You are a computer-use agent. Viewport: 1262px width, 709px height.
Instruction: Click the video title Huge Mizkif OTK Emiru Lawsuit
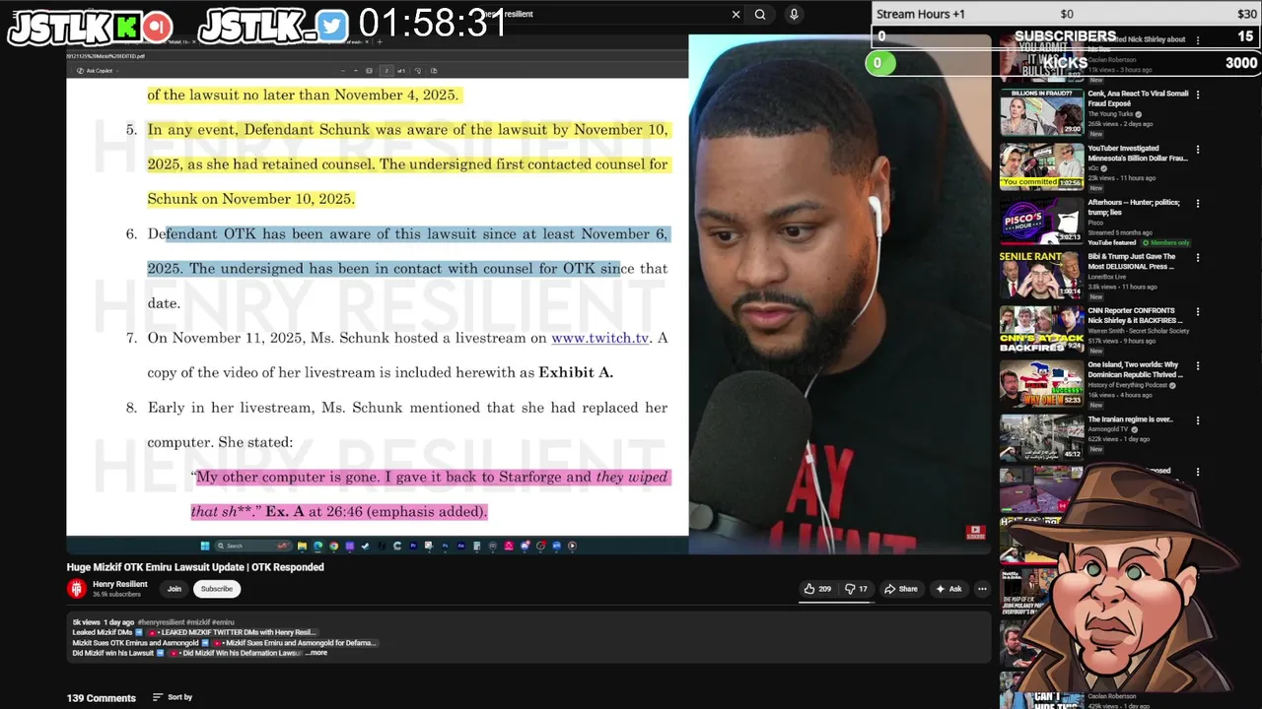(195, 567)
